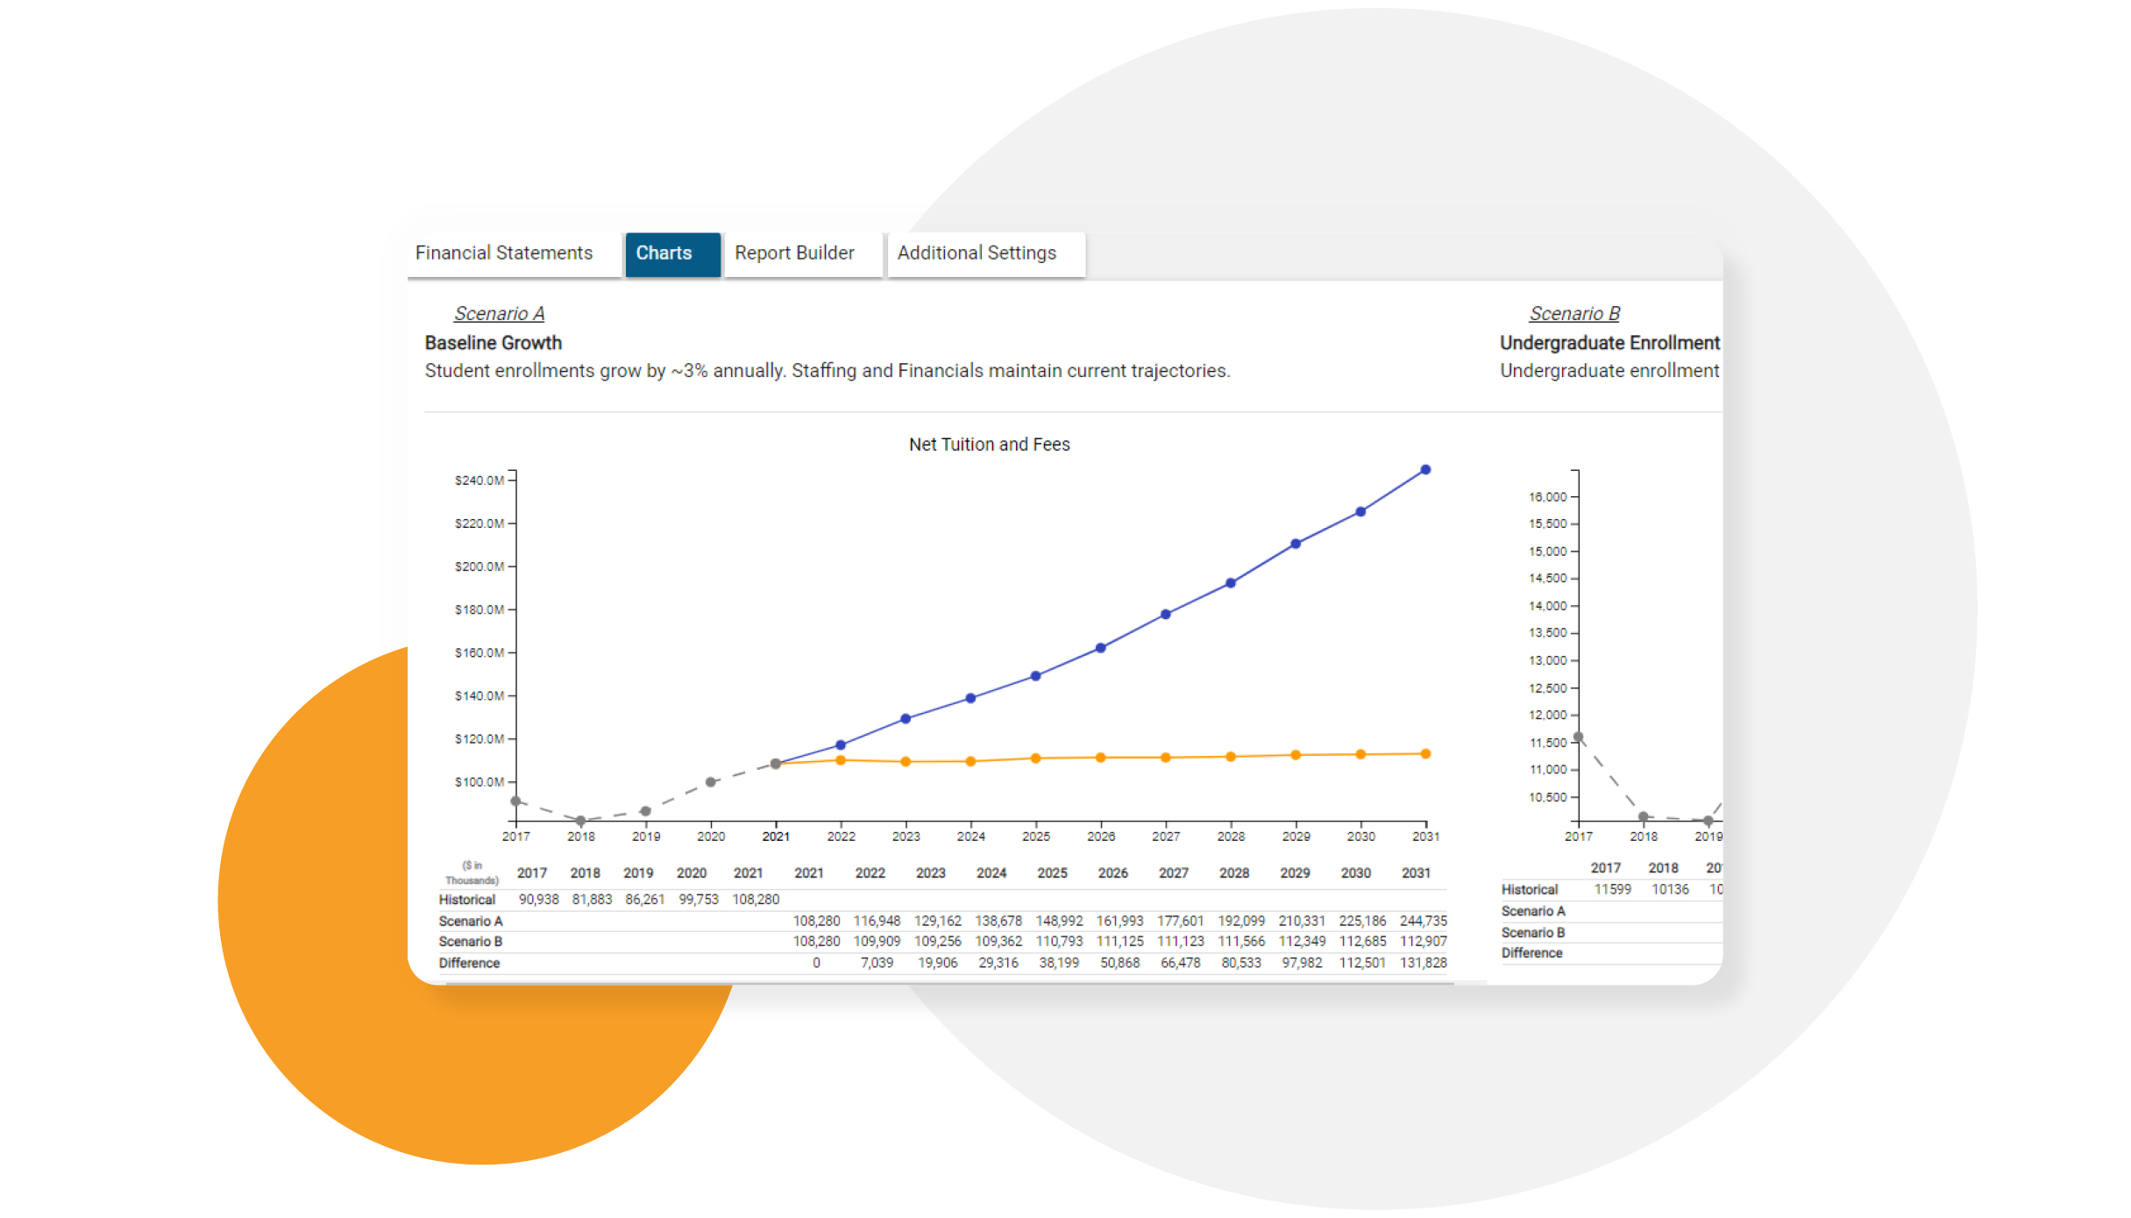Viewport: 2131px width, 1218px height.
Task: Click the Scenario A value 116,948
Action: pos(877,921)
